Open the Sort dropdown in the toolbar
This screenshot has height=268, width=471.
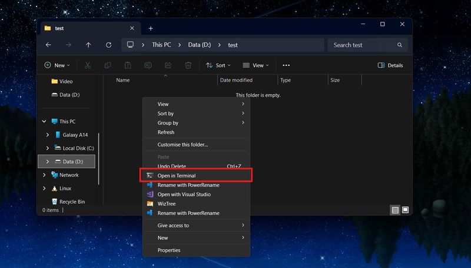tap(218, 65)
